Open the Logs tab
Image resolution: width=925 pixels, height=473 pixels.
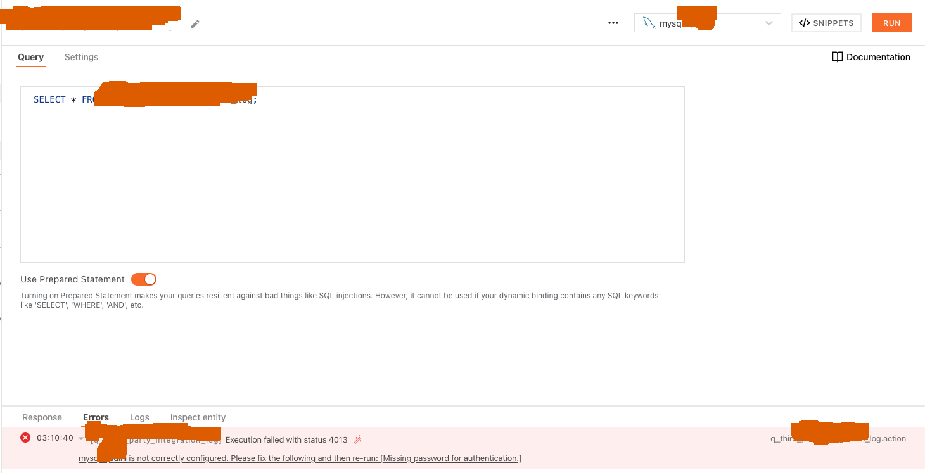pyautogui.click(x=139, y=417)
